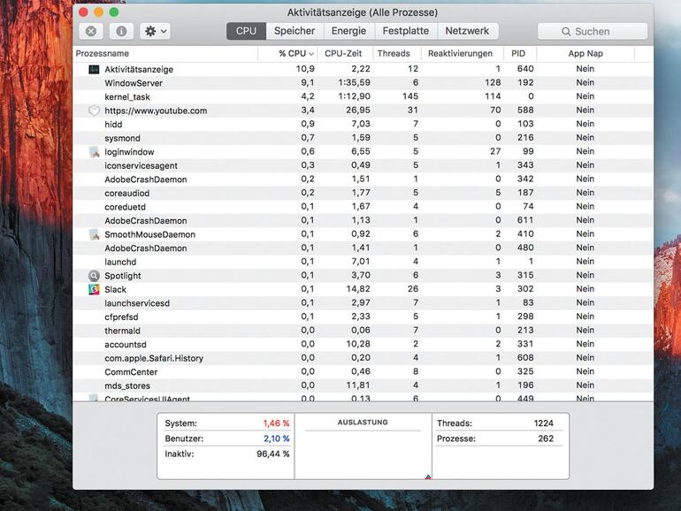The width and height of the screenshot is (681, 511).
Task: Open the Festplatte tab
Action: click(406, 31)
